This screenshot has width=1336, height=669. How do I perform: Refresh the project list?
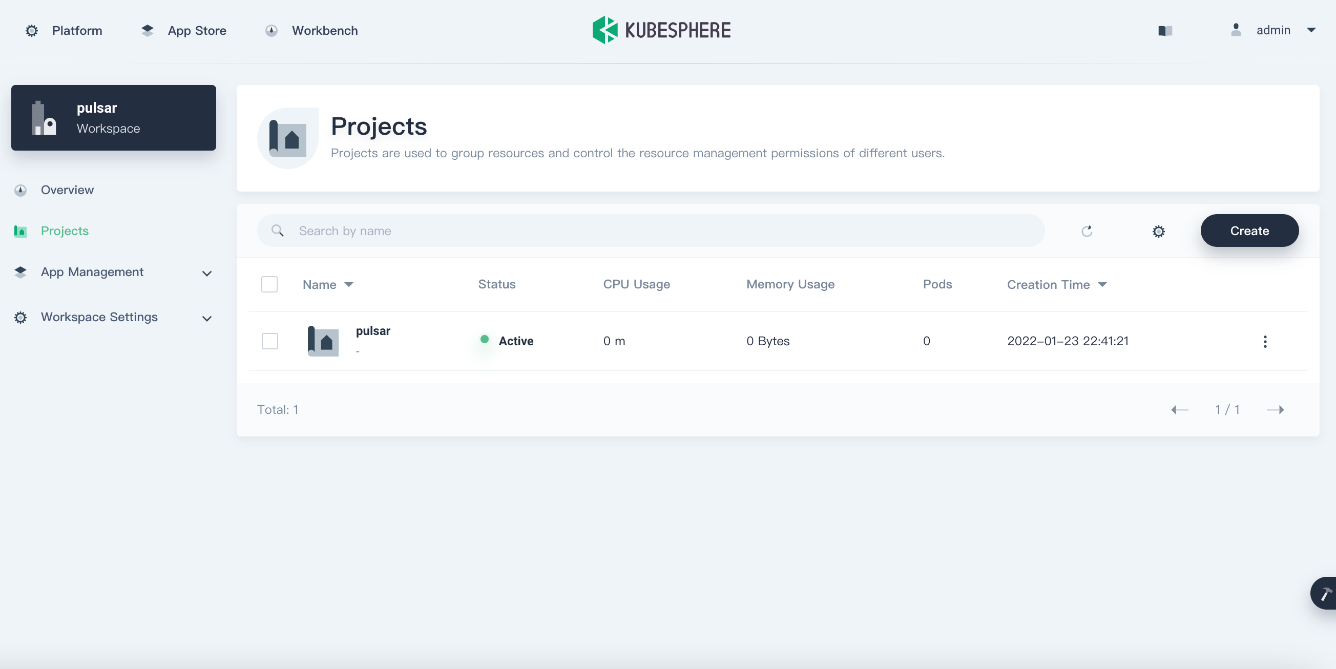coord(1088,231)
